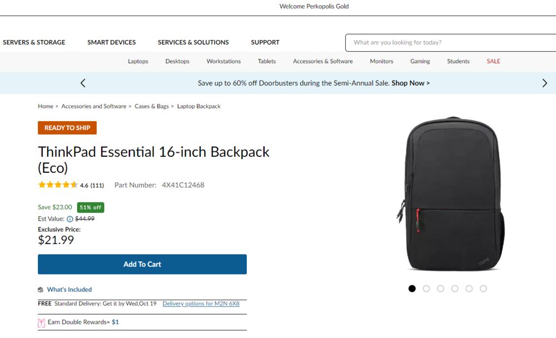This screenshot has width=556, height=338.
Task: Go to previous promo banner with left arrow
Action: click(x=83, y=83)
